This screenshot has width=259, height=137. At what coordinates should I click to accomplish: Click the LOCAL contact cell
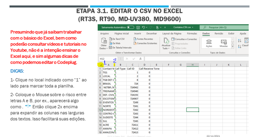pyautogui.click(x=108, y=76)
